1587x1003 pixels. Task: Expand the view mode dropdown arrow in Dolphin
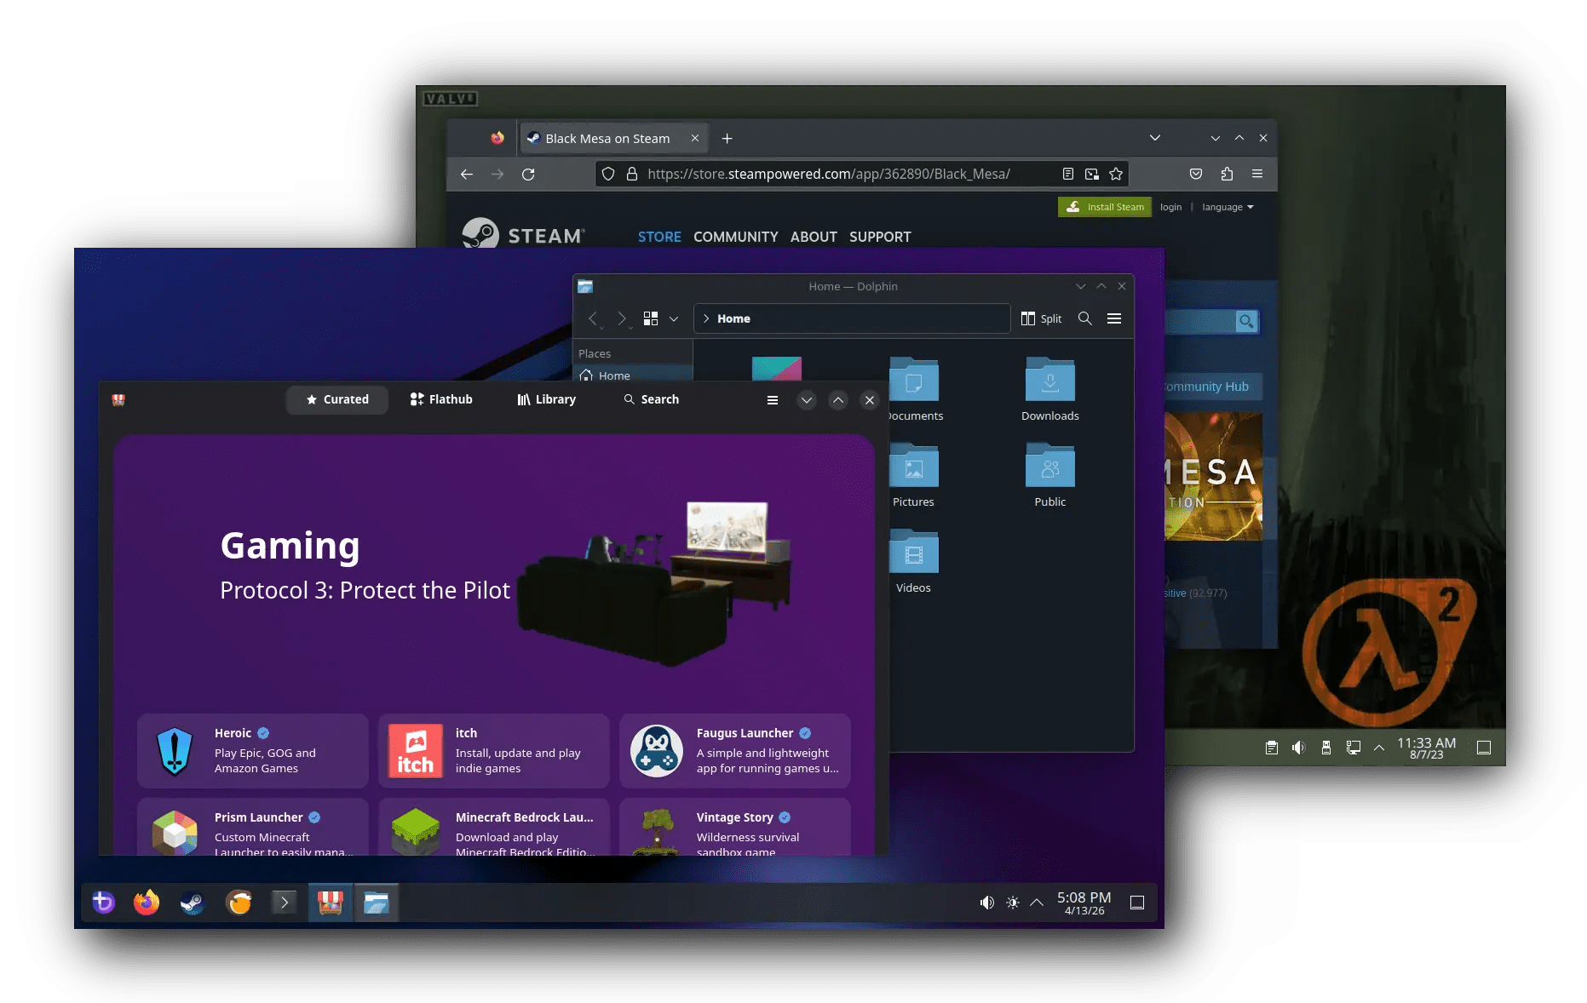674,318
